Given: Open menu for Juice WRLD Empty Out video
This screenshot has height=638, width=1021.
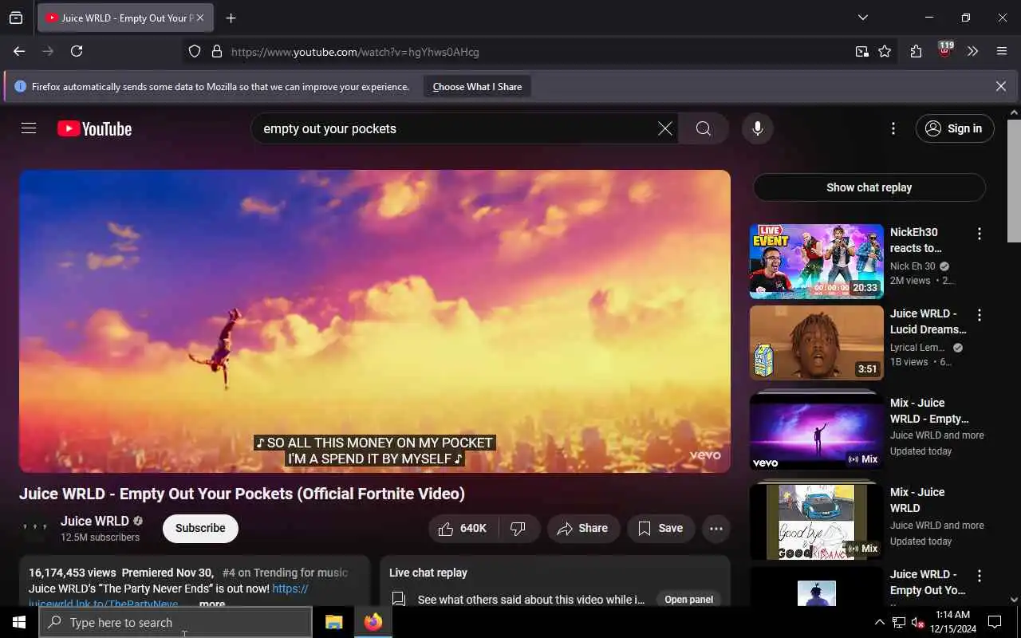Looking at the screenshot, I should tap(980, 576).
